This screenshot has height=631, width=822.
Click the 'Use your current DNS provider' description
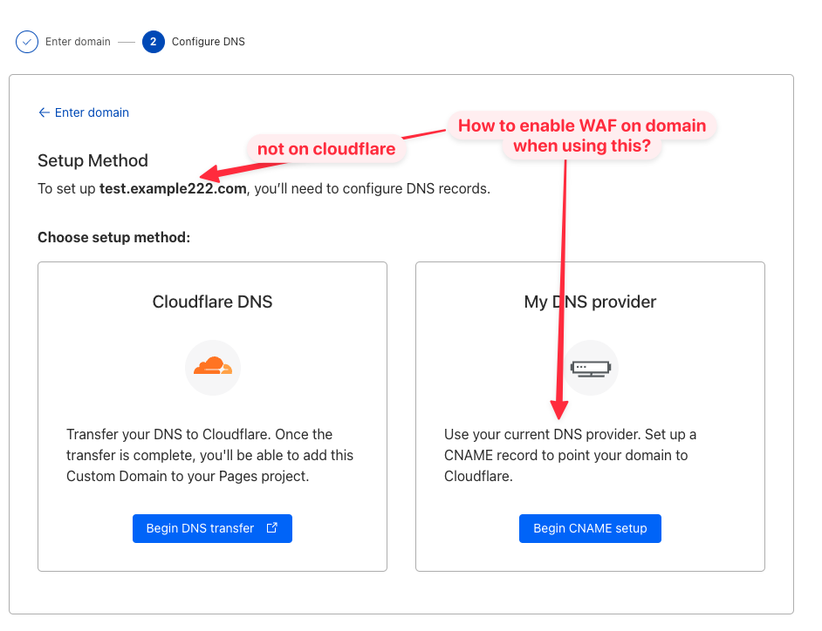[x=571, y=455]
